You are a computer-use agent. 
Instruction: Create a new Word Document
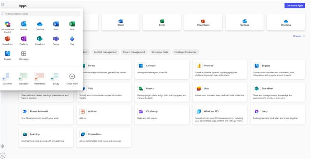(x=7, y=79)
